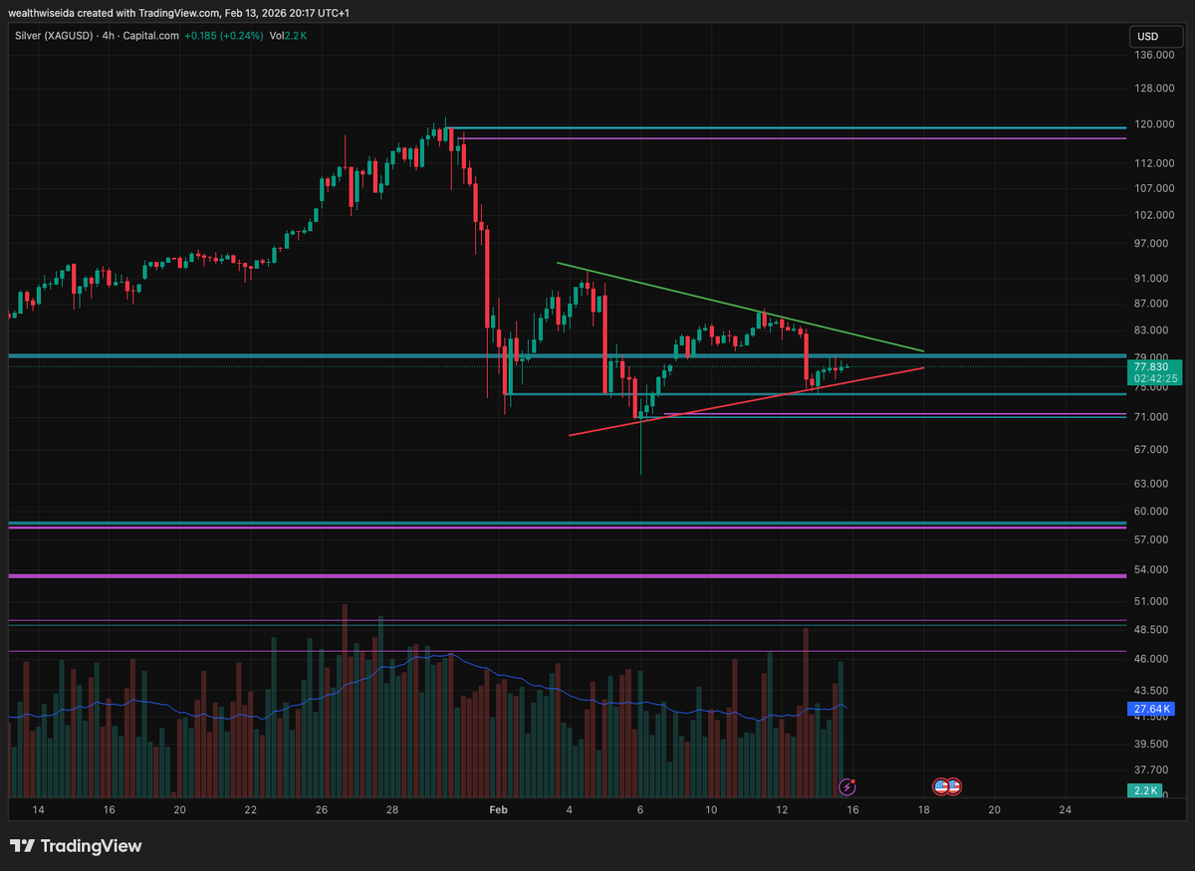Screen dimensions: 1195x871
Task: Click the Feb label on time axis
Action: pos(499,810)
